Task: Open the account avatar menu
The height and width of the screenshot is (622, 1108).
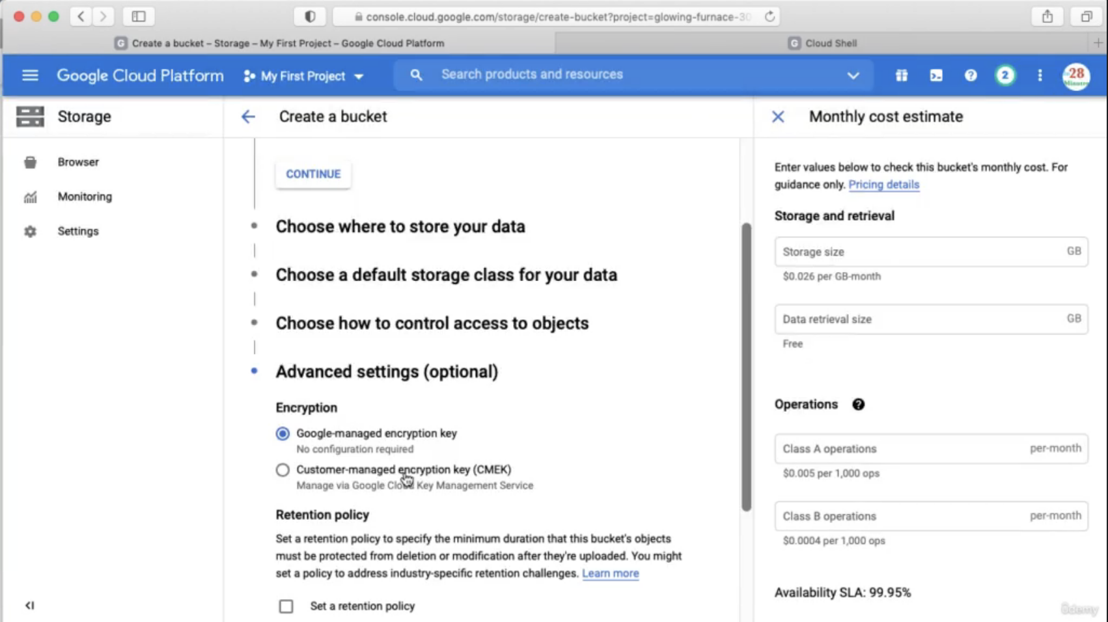Action: (1076, 76)
